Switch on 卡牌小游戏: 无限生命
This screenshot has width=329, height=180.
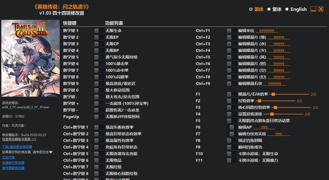click(232, 154)
